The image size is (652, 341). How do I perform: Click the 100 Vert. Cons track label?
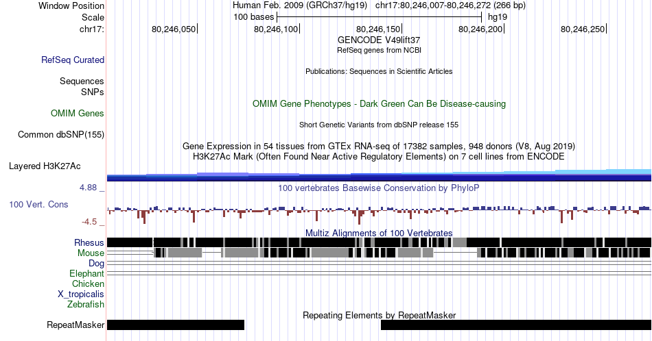pos(38,204)
